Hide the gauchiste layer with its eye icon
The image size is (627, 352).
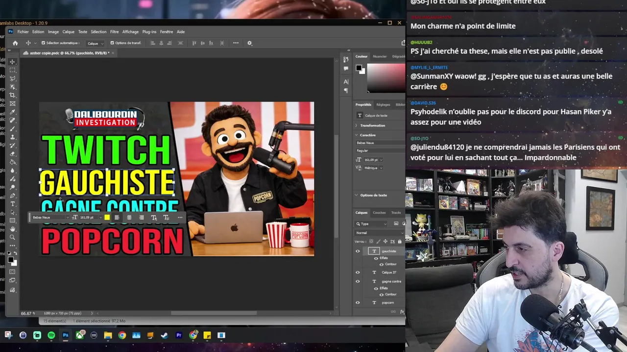point(358,251)
